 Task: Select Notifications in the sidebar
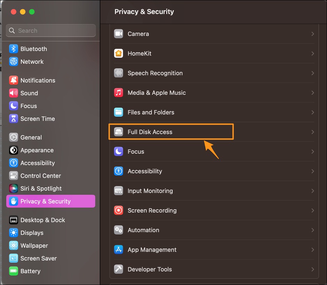38,80
